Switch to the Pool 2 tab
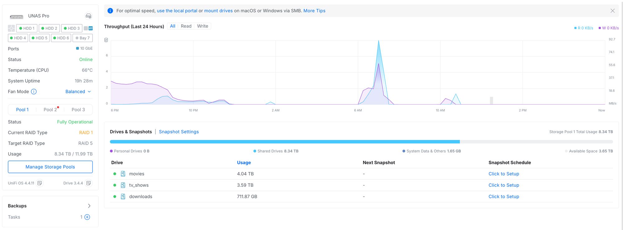The image size is (623, 230). [x=50, y=110]
